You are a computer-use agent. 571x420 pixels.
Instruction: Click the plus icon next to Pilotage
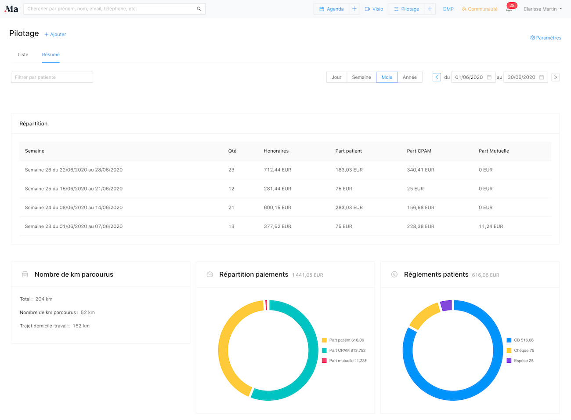click(x=430, y=9)
